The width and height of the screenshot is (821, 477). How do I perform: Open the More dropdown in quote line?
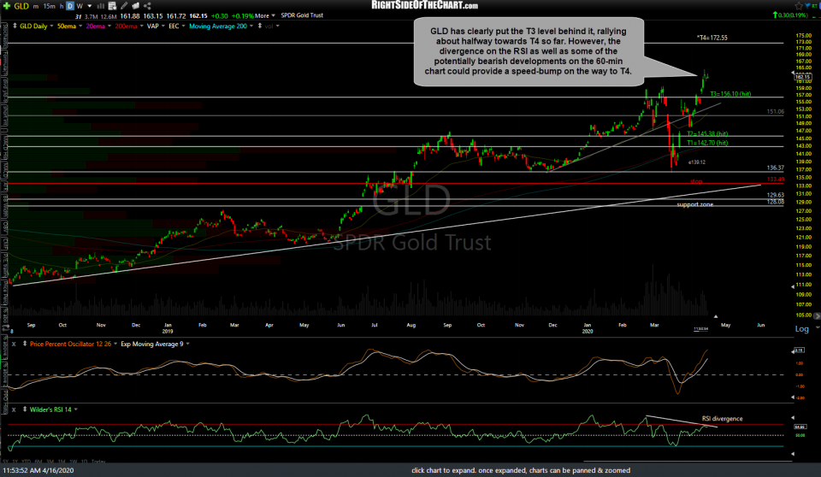pos(265,15)
